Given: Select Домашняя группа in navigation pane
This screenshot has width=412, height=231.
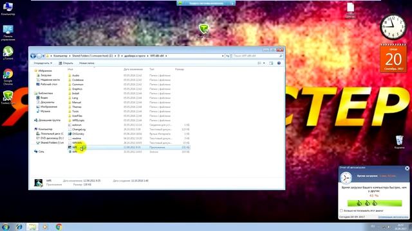Looking at the screenshot, I should point(50,120).
